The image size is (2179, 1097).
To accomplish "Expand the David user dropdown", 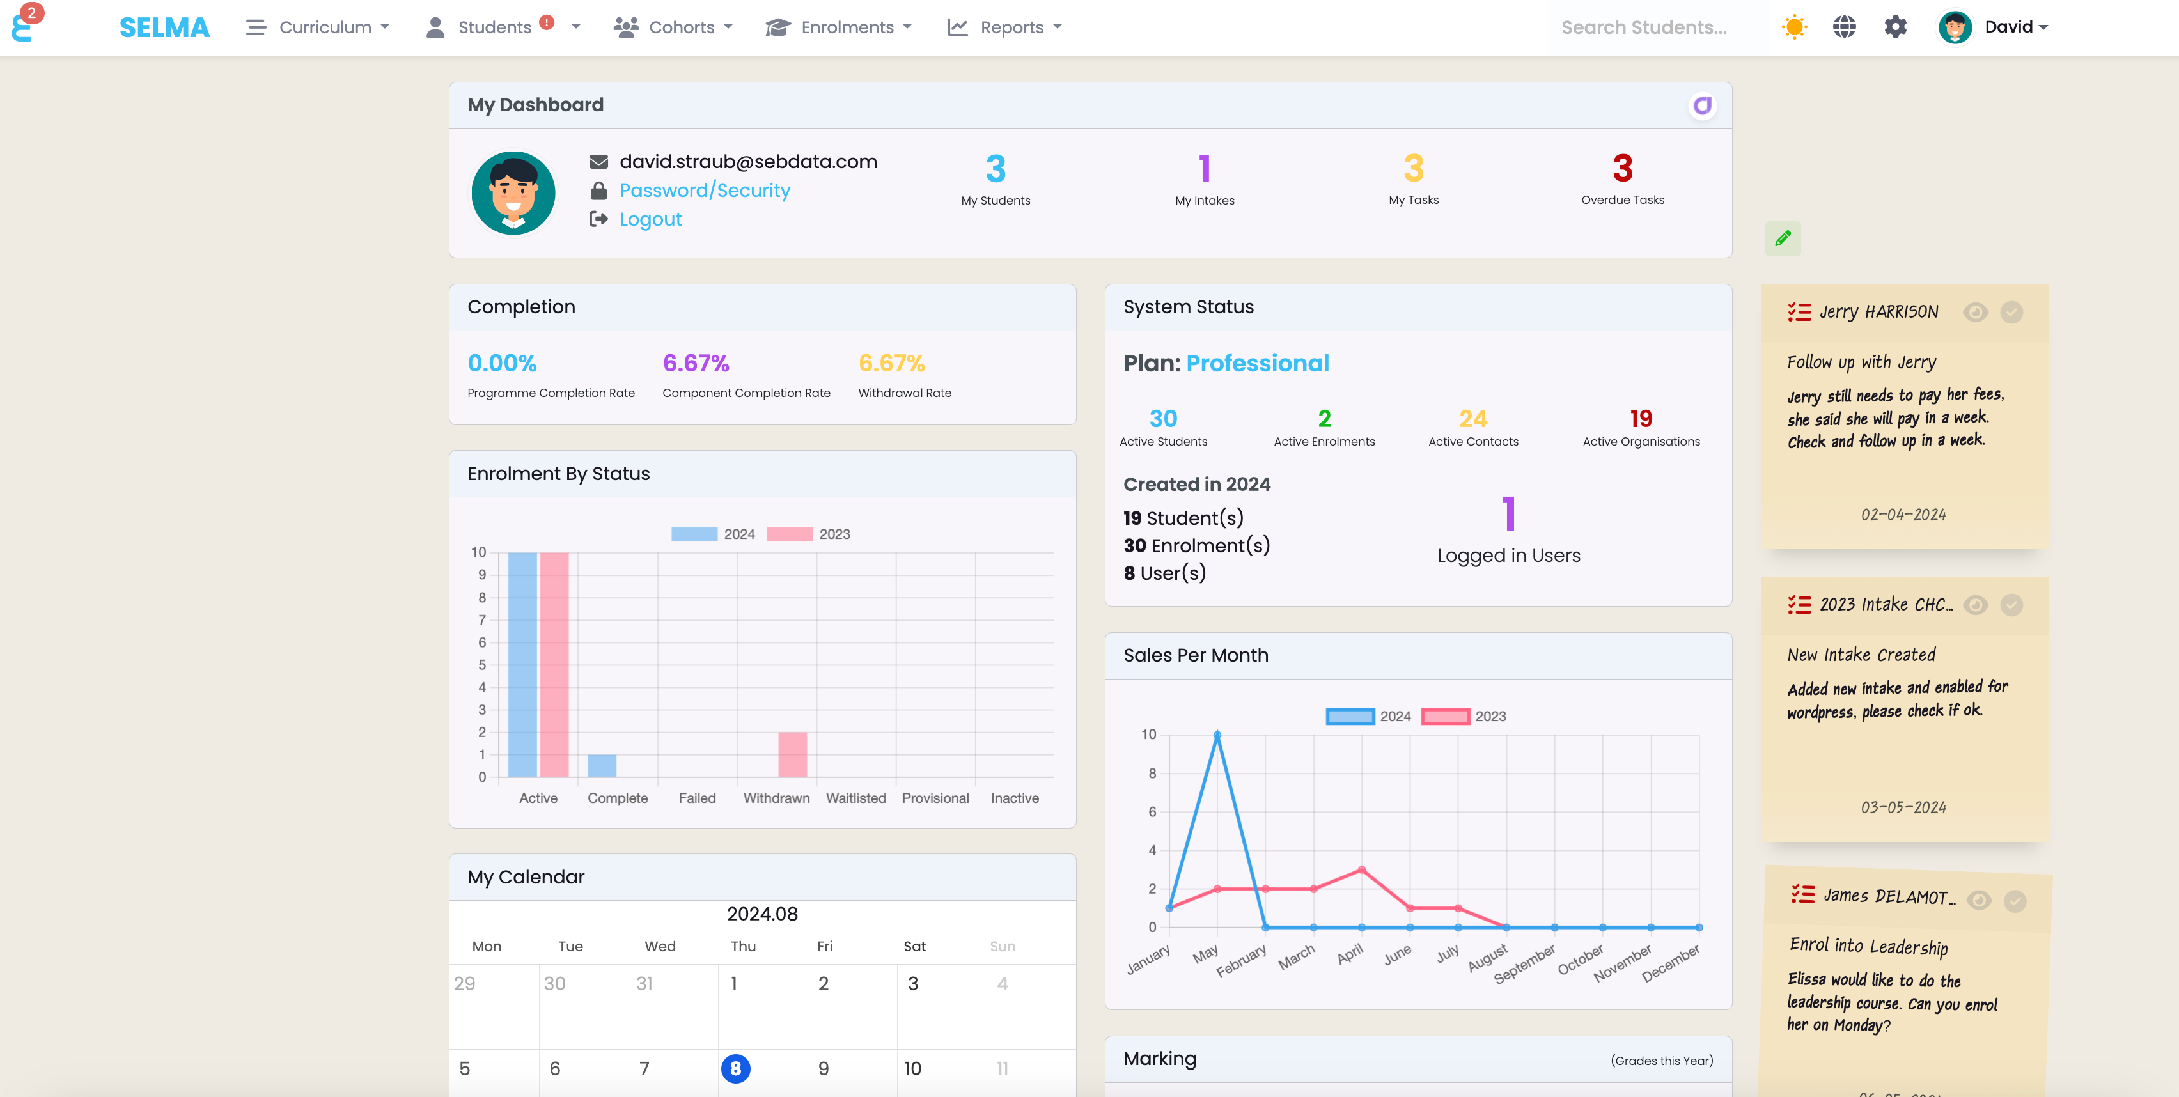I will (x=2016, y=27).
